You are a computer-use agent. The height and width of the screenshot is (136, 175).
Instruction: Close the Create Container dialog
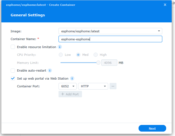click(x=165, y=5)
